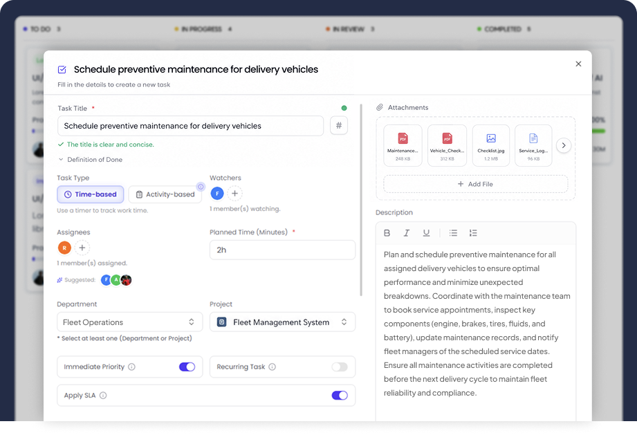Click 'Use a timer to track work time.' hint
This screenshot has height=435, width=637.
102,210
